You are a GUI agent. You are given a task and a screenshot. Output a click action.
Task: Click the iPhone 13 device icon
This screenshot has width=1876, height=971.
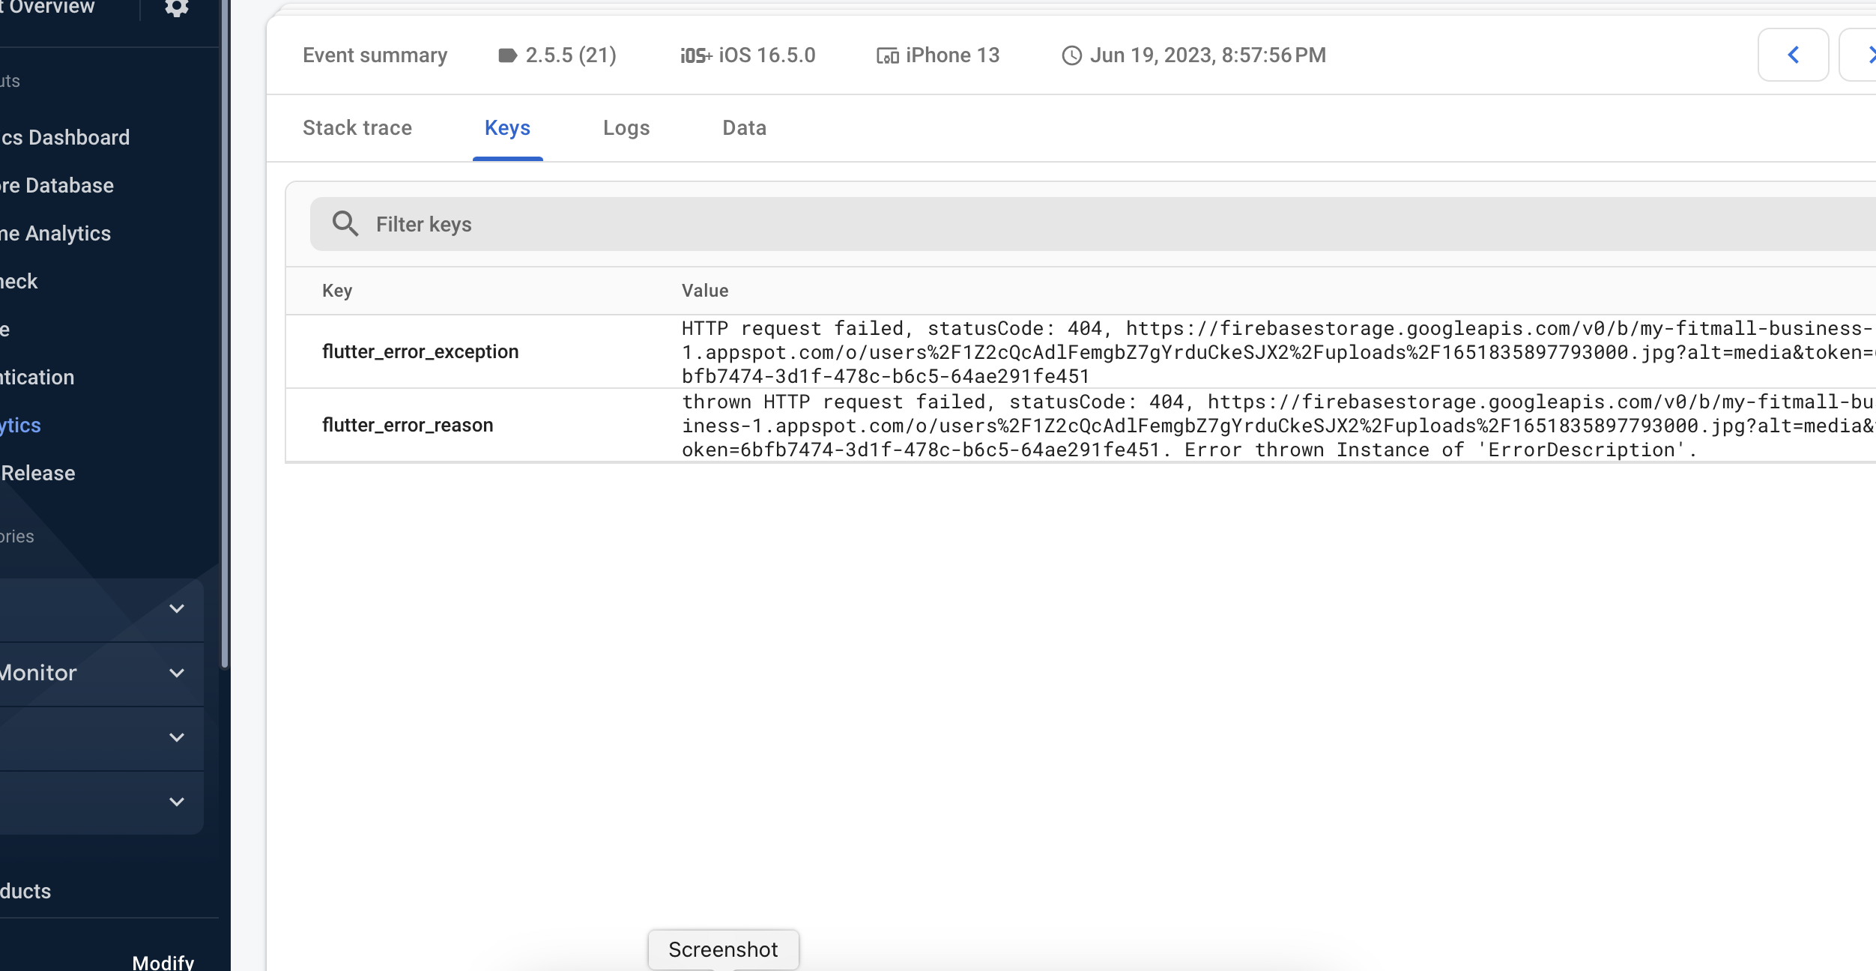pos(886,55)
